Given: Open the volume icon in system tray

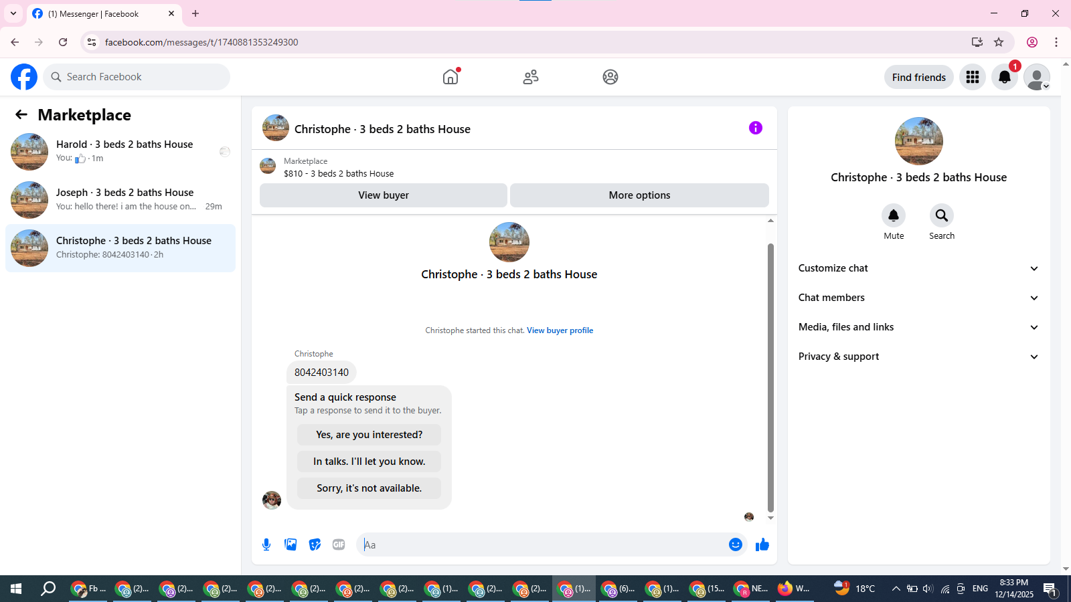Looking at the screenshot, I should click(928, 589).
